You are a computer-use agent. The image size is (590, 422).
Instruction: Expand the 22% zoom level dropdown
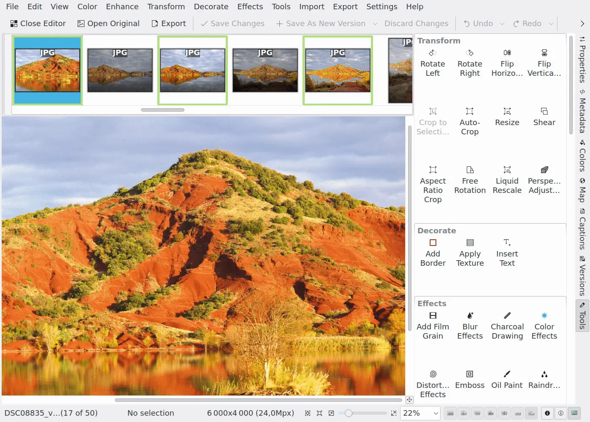point(436,413)
